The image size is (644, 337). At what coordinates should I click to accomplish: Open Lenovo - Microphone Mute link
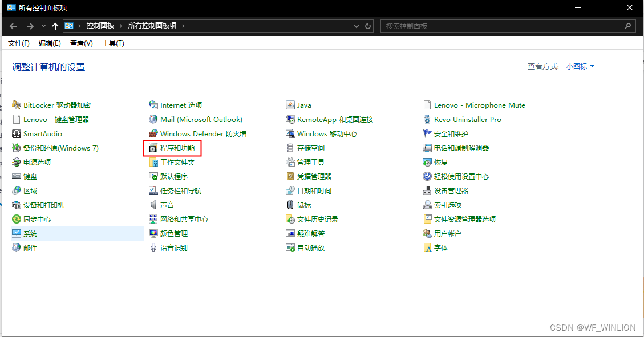click(x=480, y=105)
